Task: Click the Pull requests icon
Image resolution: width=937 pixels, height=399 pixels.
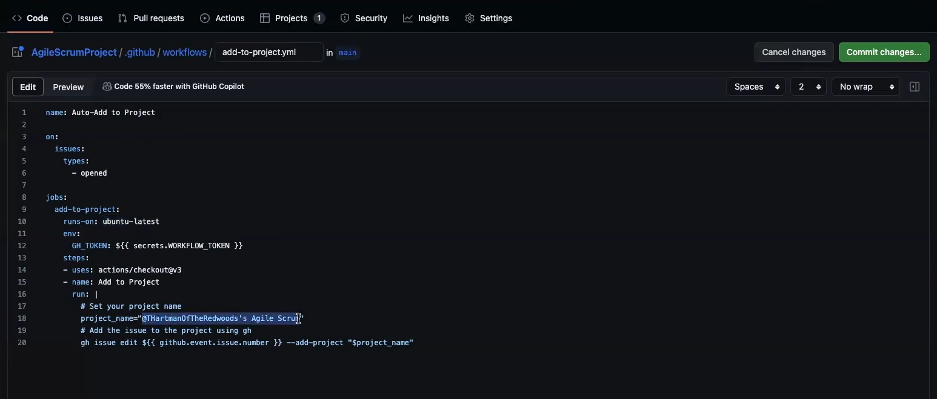Action: coord(122,18)
